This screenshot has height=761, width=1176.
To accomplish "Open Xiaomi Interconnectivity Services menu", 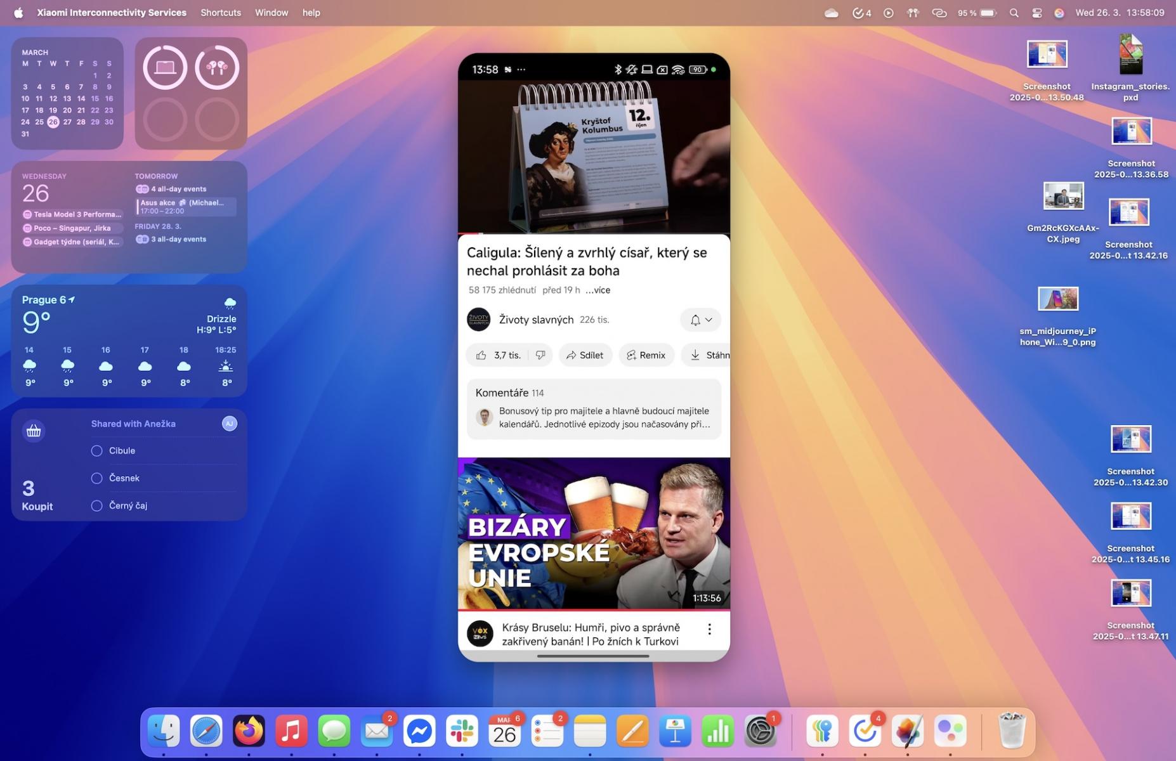I will [112, 13].
